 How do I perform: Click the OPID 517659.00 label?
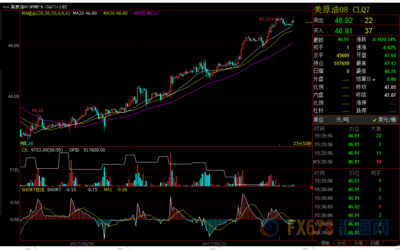tap(87, 150)
